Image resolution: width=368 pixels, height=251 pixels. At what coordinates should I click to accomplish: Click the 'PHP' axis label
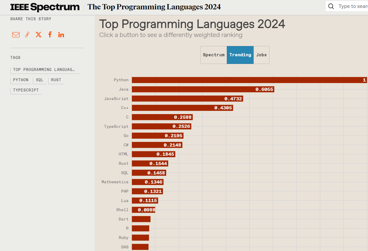pos(125,191)
